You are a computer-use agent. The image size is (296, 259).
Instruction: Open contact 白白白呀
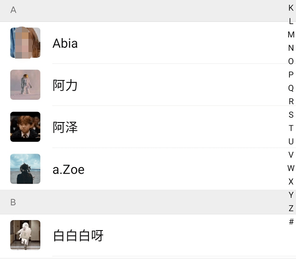pos(78,236)
